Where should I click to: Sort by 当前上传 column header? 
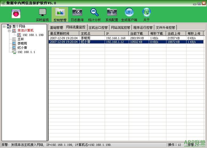tap(176, 34)
